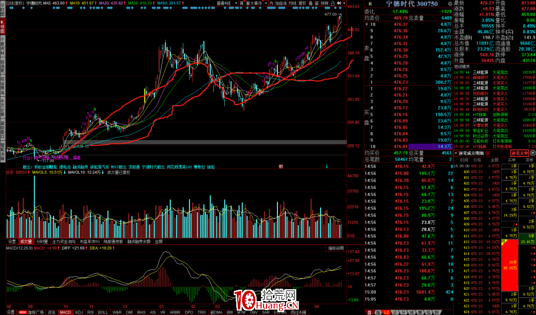Click the 窗 window button

pos(317,3)
